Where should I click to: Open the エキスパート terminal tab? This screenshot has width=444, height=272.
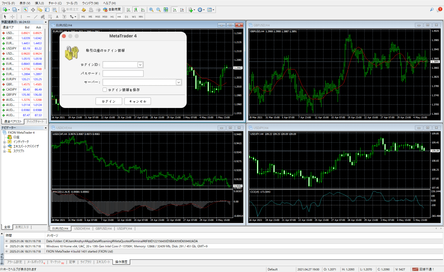click(x=103, y=262)
